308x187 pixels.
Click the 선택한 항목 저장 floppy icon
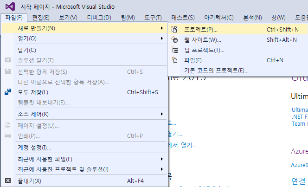click(x=8, y=71)
